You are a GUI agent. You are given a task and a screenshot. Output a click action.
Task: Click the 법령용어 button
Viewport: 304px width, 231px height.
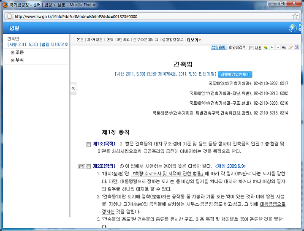tap(218, 47)
